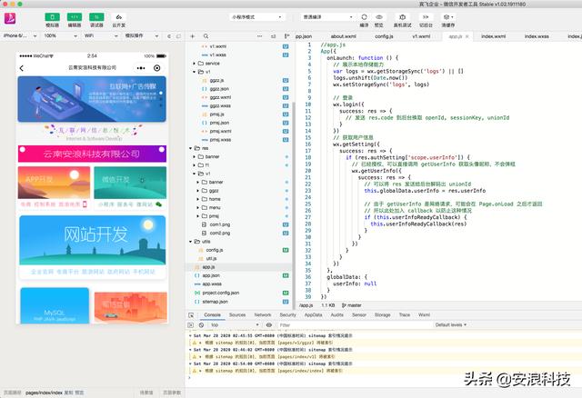Viewport: 582px width, 398px height.
Task: Open the file tree more options ellipsis
Action: 259,36
